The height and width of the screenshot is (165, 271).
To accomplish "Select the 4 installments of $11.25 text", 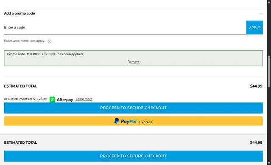I will (x=25, y=99).
